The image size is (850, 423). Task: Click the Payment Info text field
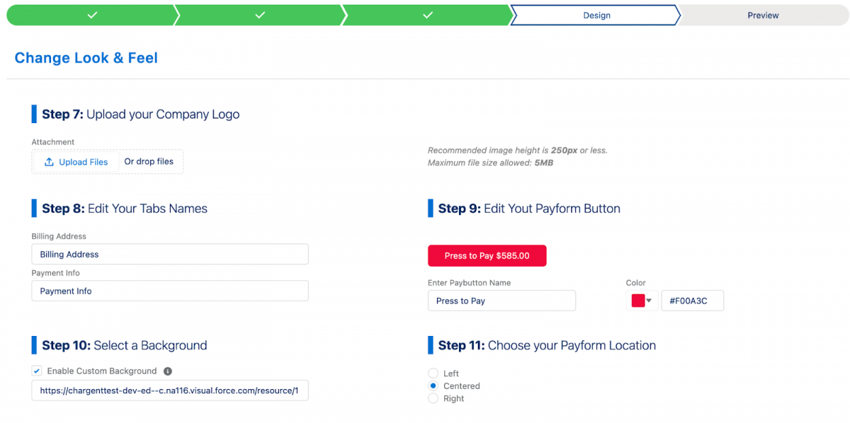[x=170, y=291]
